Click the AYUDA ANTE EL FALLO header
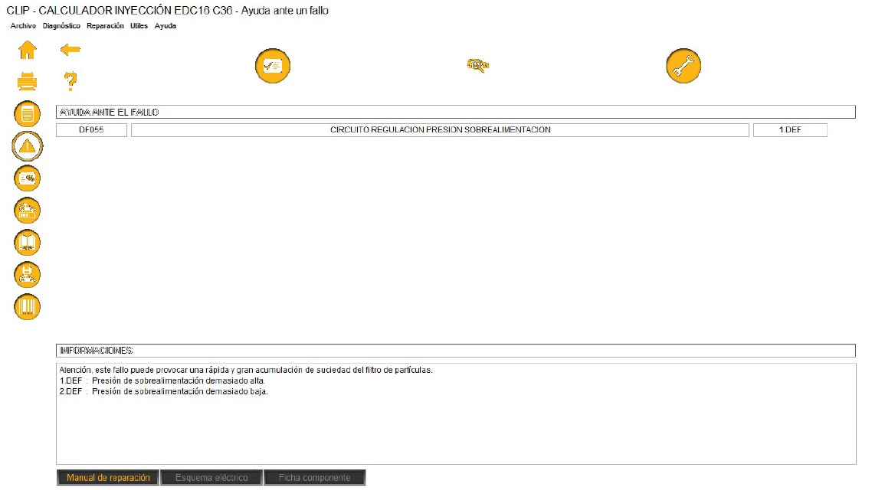The image size is (872, 490). pos(455,113)
